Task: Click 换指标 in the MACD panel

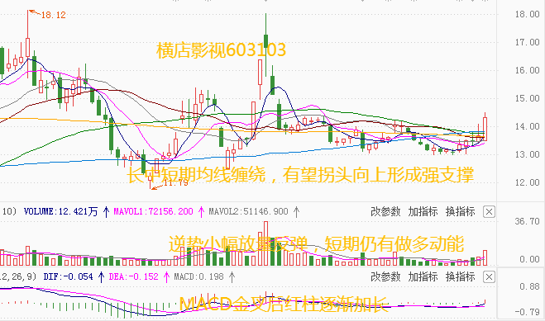Action: [x=460, y=277]
